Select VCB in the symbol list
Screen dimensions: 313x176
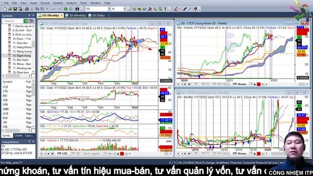click(x=5, y=87)
